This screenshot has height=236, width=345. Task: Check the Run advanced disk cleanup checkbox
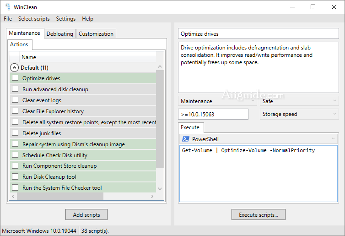[15, 89]
